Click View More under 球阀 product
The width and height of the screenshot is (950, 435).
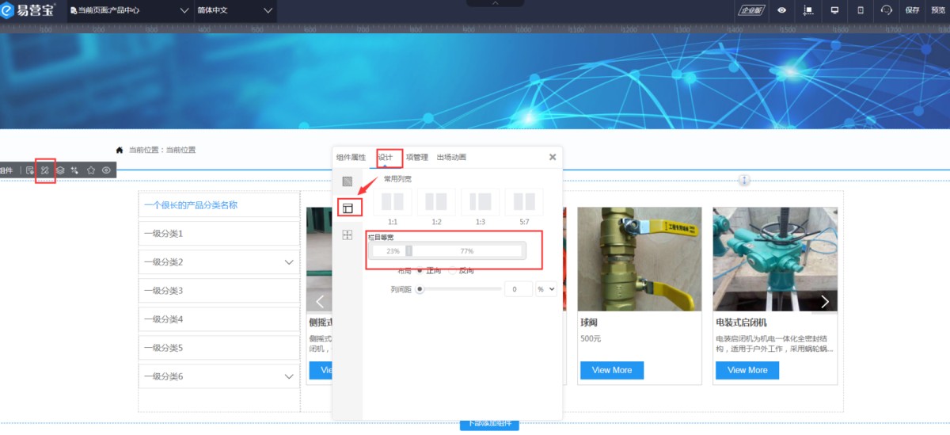(x=611, y=370)
